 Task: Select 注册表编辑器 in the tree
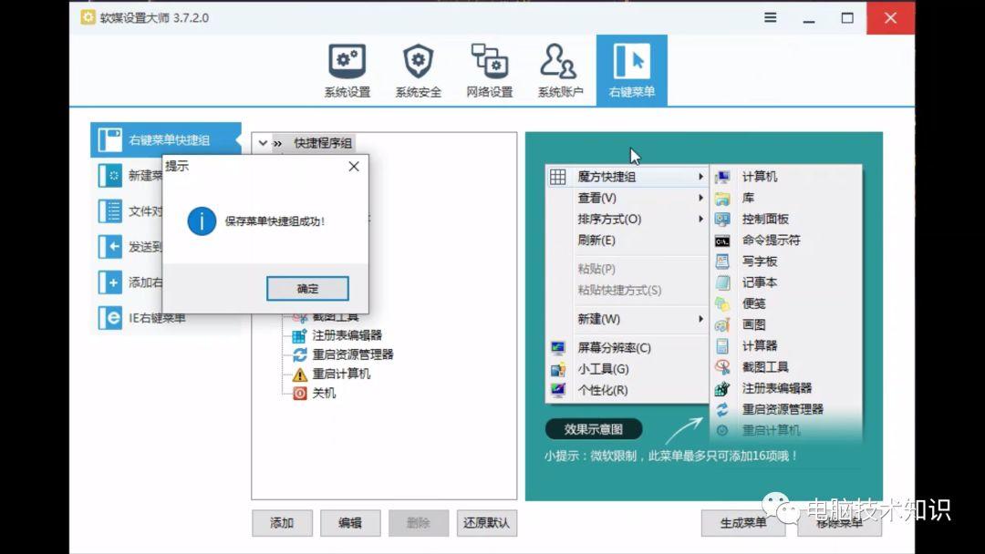[x=347, y=335]
